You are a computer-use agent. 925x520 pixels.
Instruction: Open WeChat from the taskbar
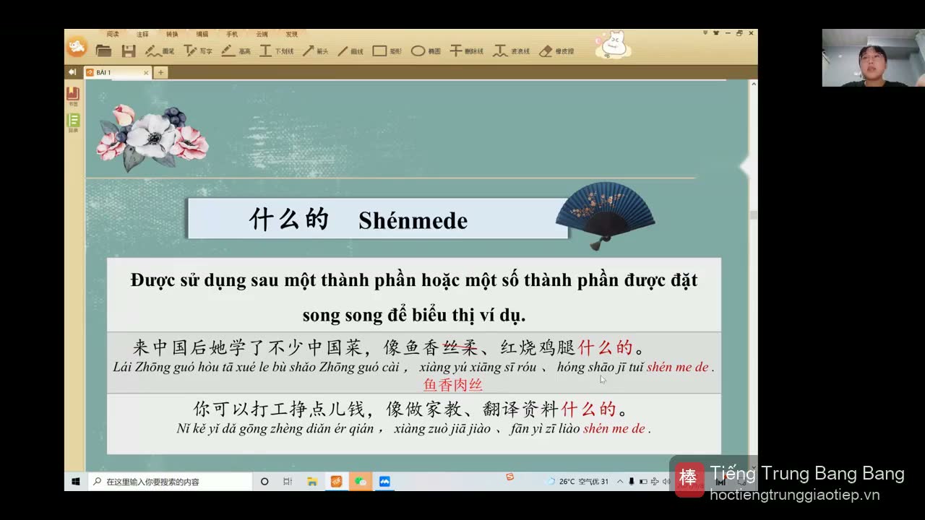(360, 481)
